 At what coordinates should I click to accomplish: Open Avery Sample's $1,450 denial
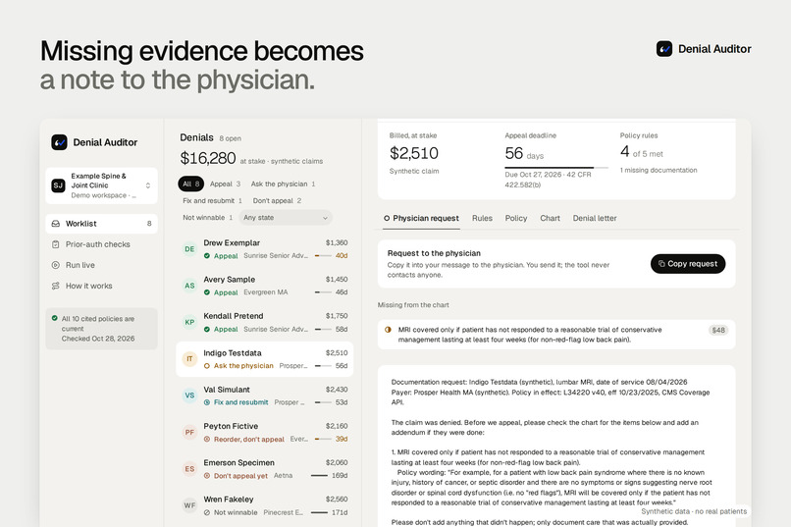click(264, 286)
